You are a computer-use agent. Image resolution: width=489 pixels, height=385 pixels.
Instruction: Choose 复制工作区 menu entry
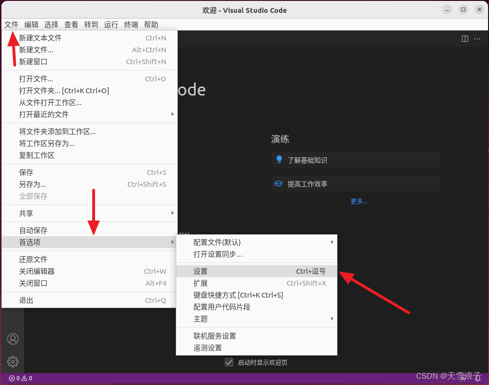pyautogui.click(x=89, y=155)
